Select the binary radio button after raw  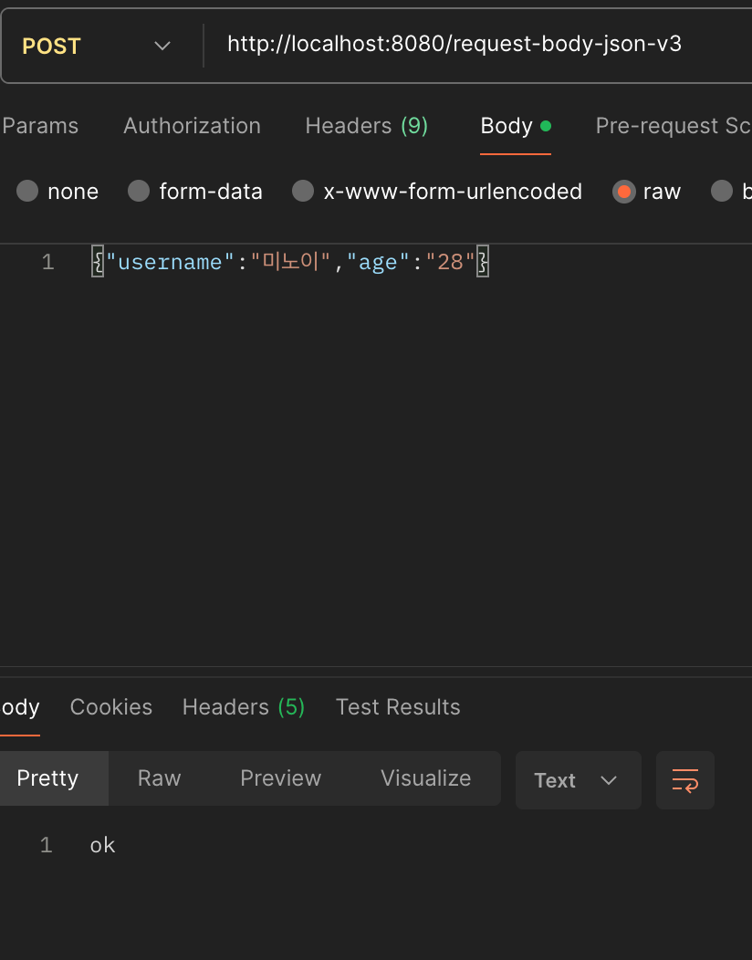(721, 191)
